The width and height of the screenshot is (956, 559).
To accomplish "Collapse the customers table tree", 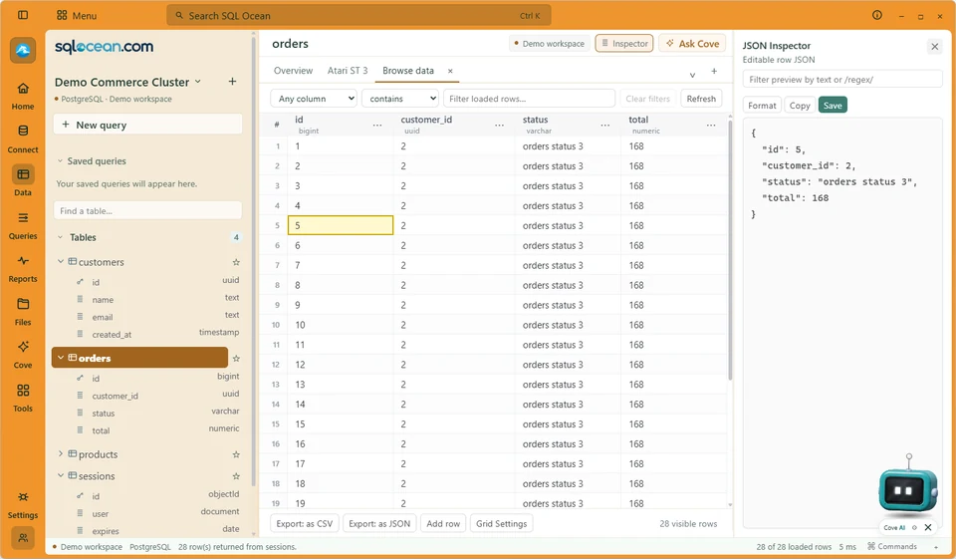I will 61,262.
